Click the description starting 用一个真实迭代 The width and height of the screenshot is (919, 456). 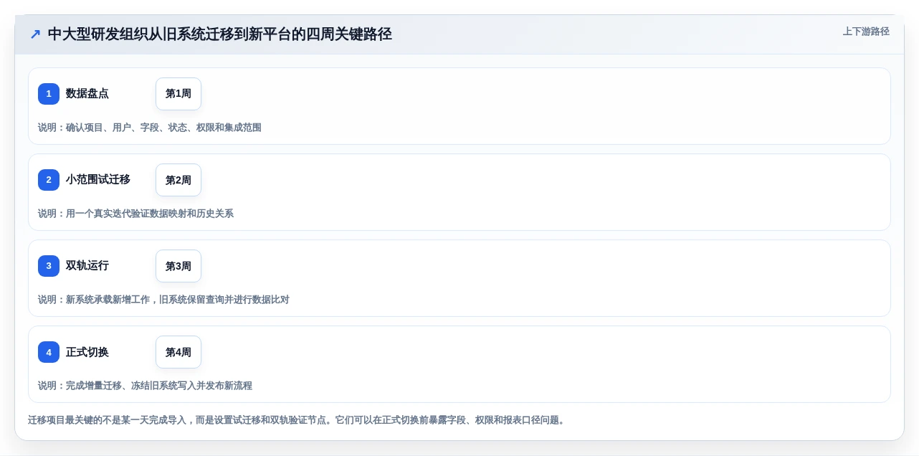(135, 214)
